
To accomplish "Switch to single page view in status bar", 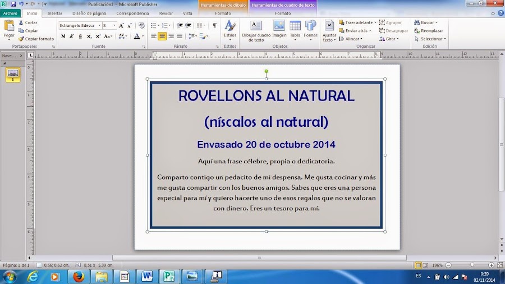I will coord(418,265).
